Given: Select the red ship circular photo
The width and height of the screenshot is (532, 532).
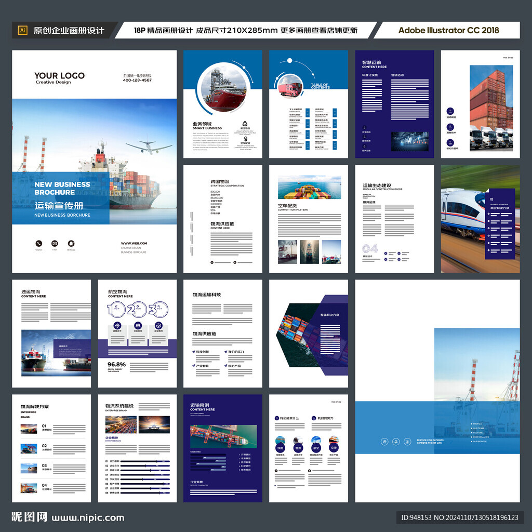Looking at the screenshot, I should tap(223, 88).
